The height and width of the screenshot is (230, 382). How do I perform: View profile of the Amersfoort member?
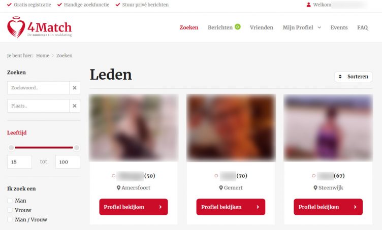[134, 207]
